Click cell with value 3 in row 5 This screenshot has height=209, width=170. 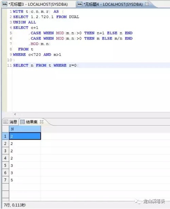[x=25, y=165]
